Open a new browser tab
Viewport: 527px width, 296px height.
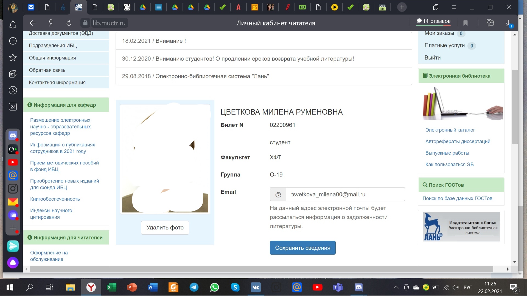[402, 7]
